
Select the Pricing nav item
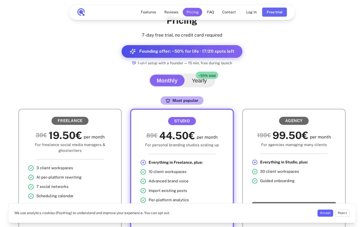point(192,12)
